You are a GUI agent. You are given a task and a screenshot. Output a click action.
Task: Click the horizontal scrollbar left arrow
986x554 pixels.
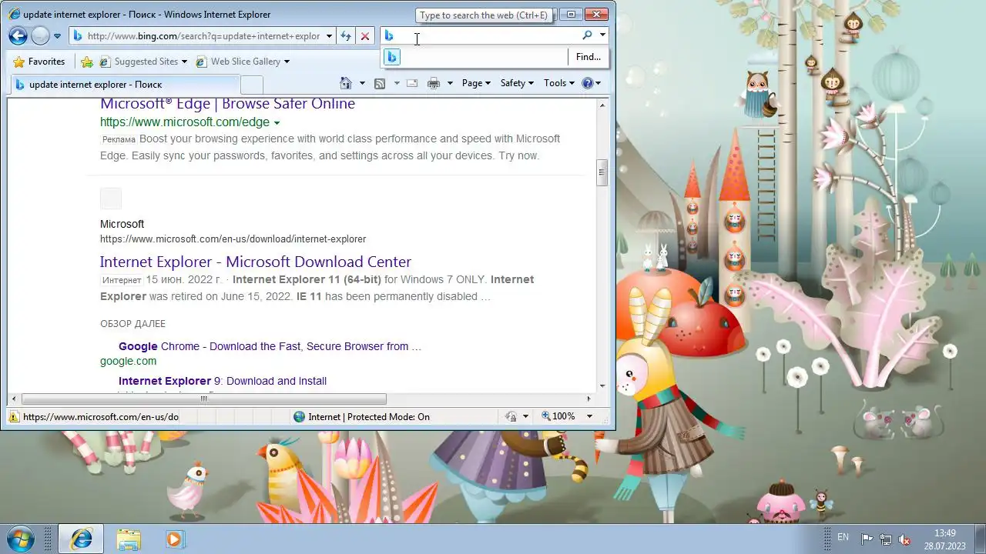14,399
